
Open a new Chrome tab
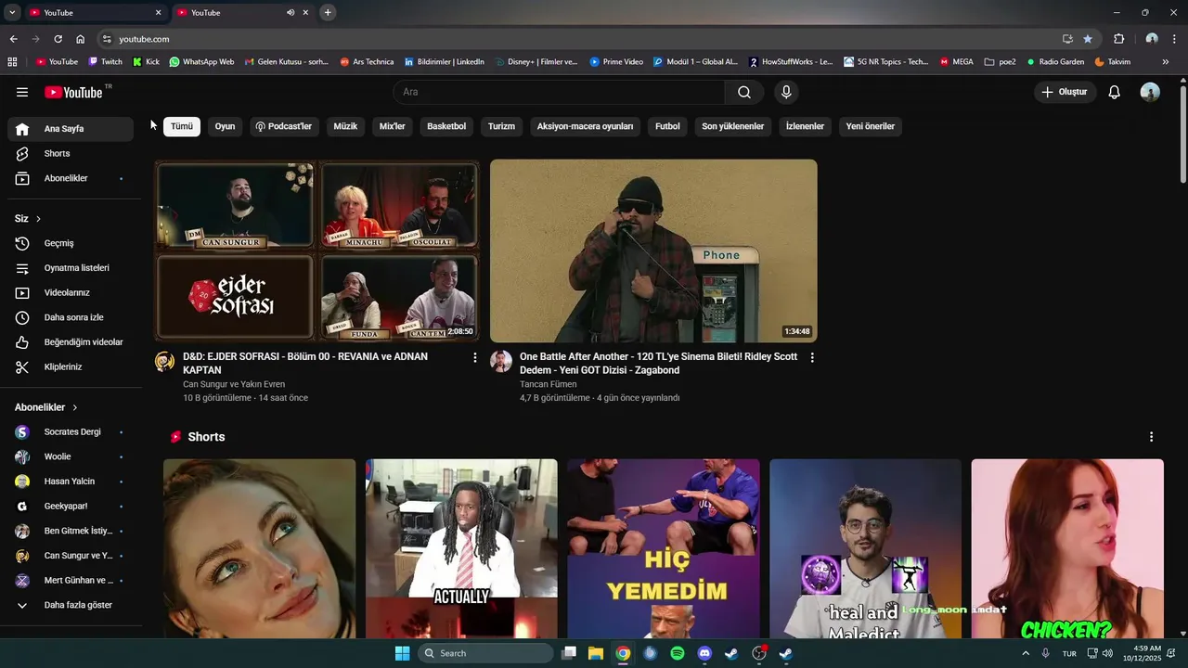(328, 12)
